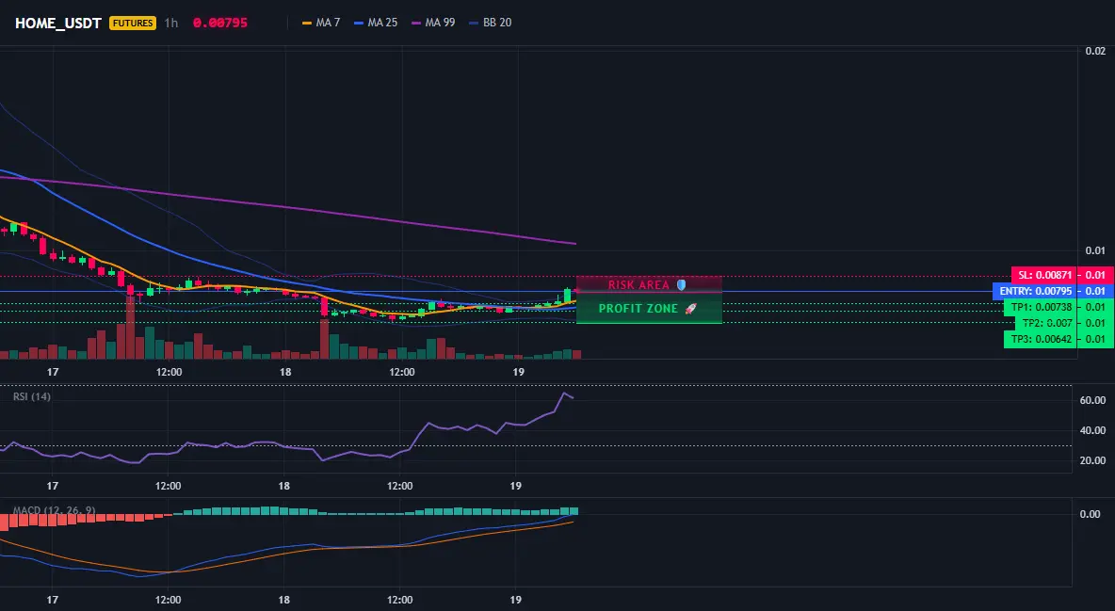
Task: Click date 19 on the MACD time axis
Action: (516, 600)
